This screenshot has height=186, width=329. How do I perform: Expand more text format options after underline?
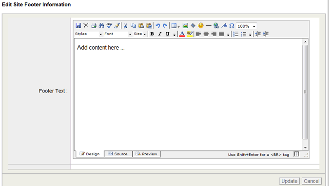coord(174,35)
